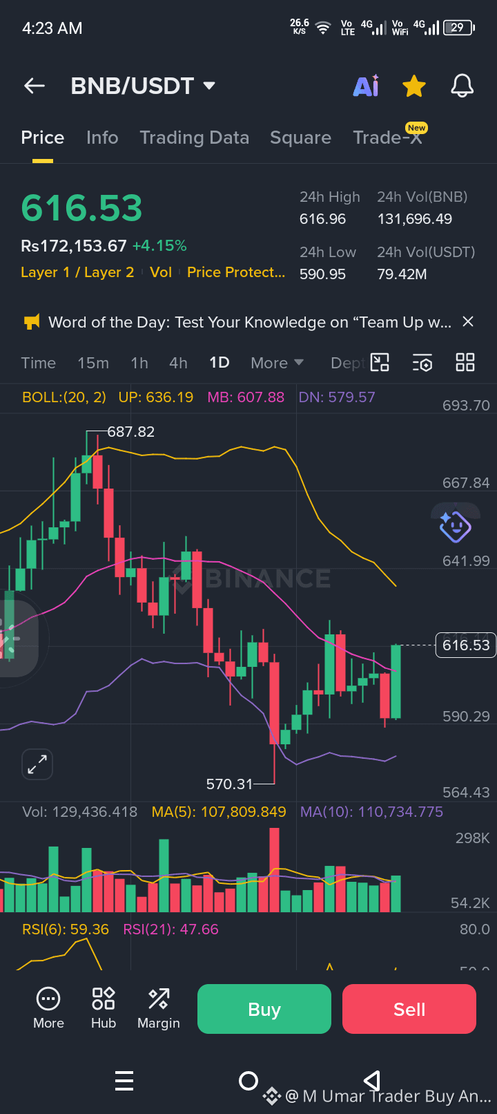This screenshot has height=1114, width=497.
Task: Expand the chart to fullscreen
Action: 37,764
